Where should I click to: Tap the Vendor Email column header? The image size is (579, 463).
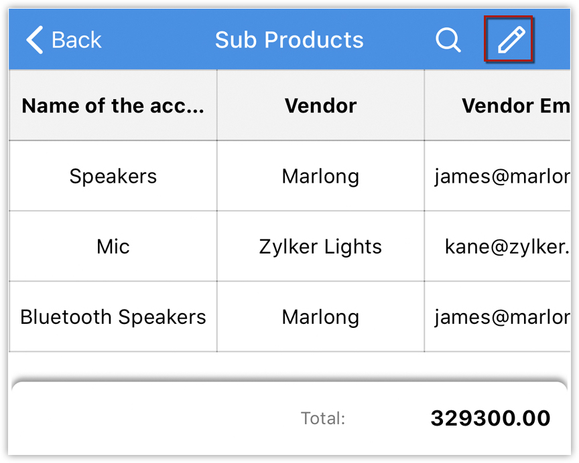pyautogui.click(x=515, y=106)
